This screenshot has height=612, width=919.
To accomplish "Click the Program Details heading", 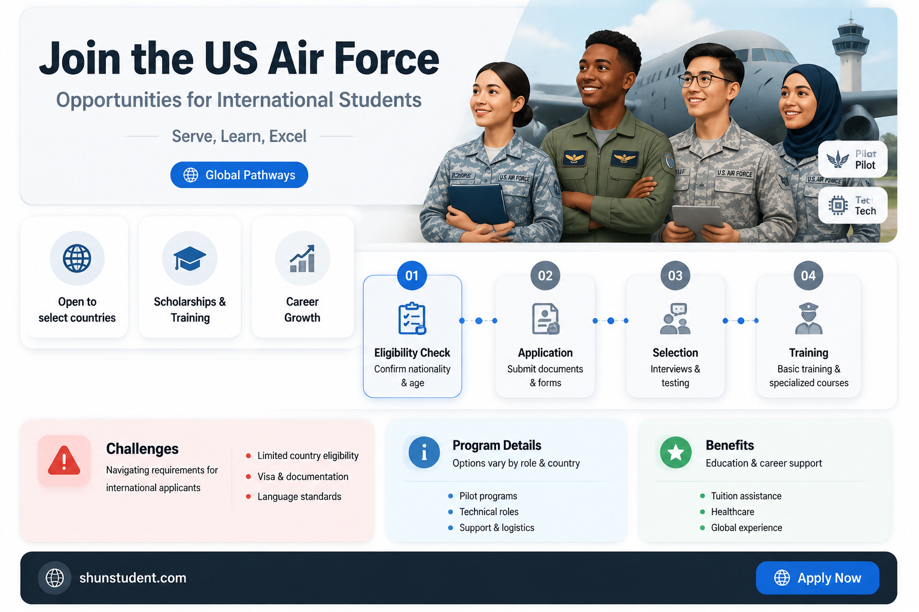I will [x=497, y=445].
